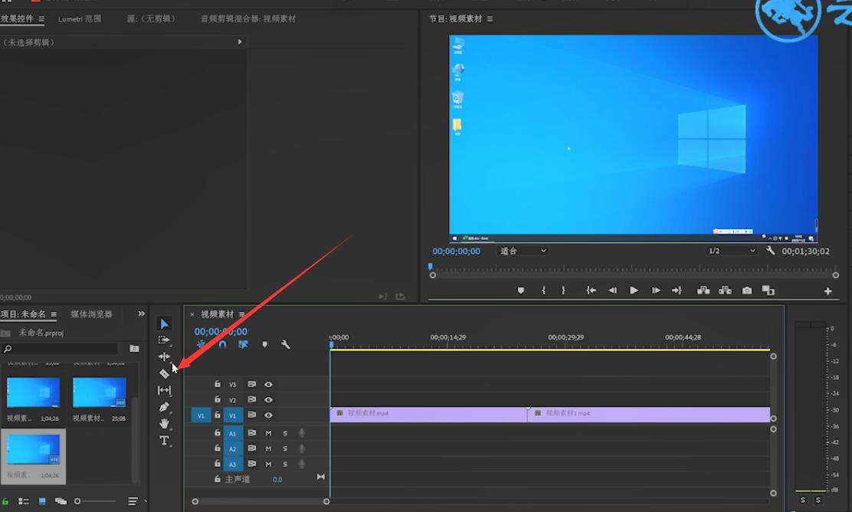Toggle lock on track V3
Viewport: 852px width, 512px height.
218,384
